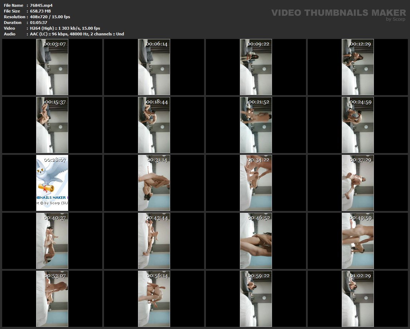Viewport: 410px width, 329px height.
Task: Open the thumbnail at 00:59:22
Action: 256,299
